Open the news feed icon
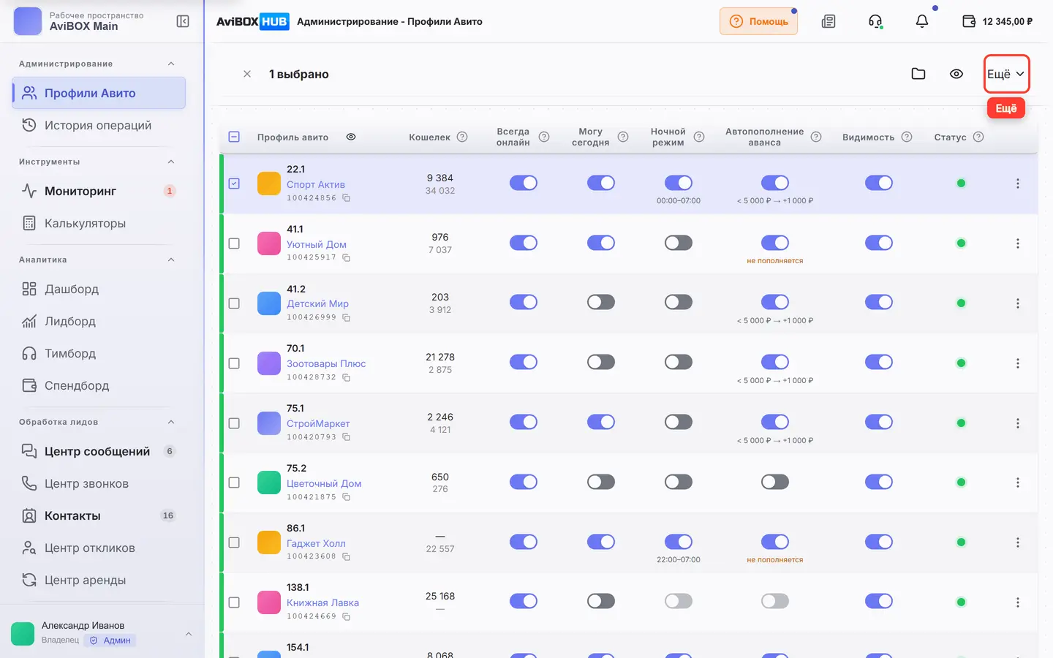 point(829,21)
